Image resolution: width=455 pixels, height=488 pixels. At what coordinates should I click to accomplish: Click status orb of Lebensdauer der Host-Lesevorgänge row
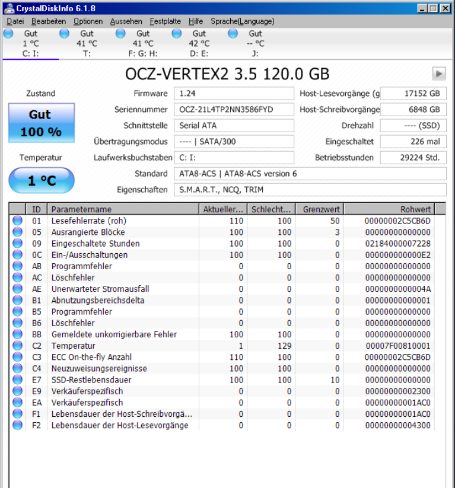(x=17, y=425)
